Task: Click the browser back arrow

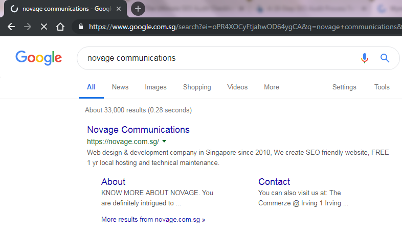Action: [11, 27]
